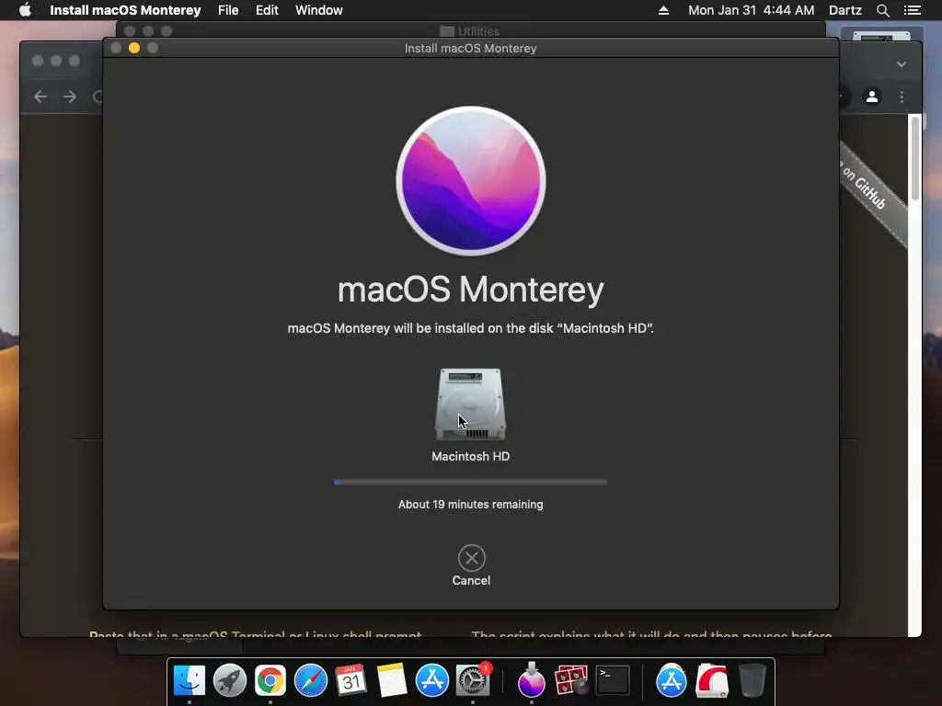Open Google Chrome from the Dock
942x706 pixels.
(270, 680)
